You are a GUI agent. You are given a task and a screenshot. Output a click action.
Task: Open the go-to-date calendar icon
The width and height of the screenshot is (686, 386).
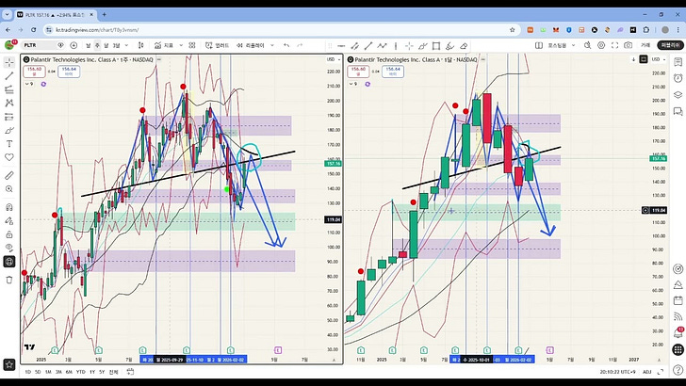(x=130, y=372)
